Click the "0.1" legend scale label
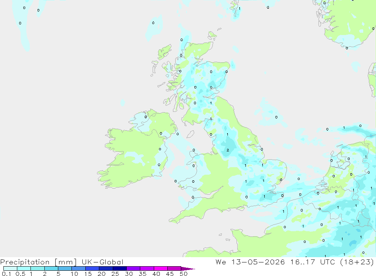The height and width of the screenshot is (276, 376). point(6,274)
